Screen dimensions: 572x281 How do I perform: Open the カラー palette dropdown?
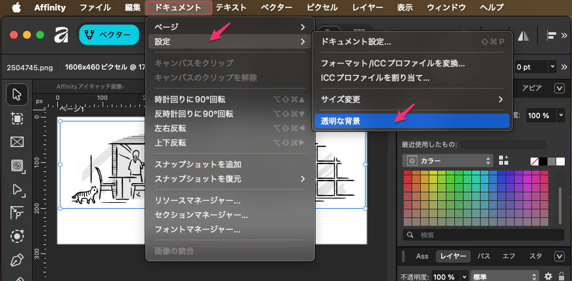point(448,160)
